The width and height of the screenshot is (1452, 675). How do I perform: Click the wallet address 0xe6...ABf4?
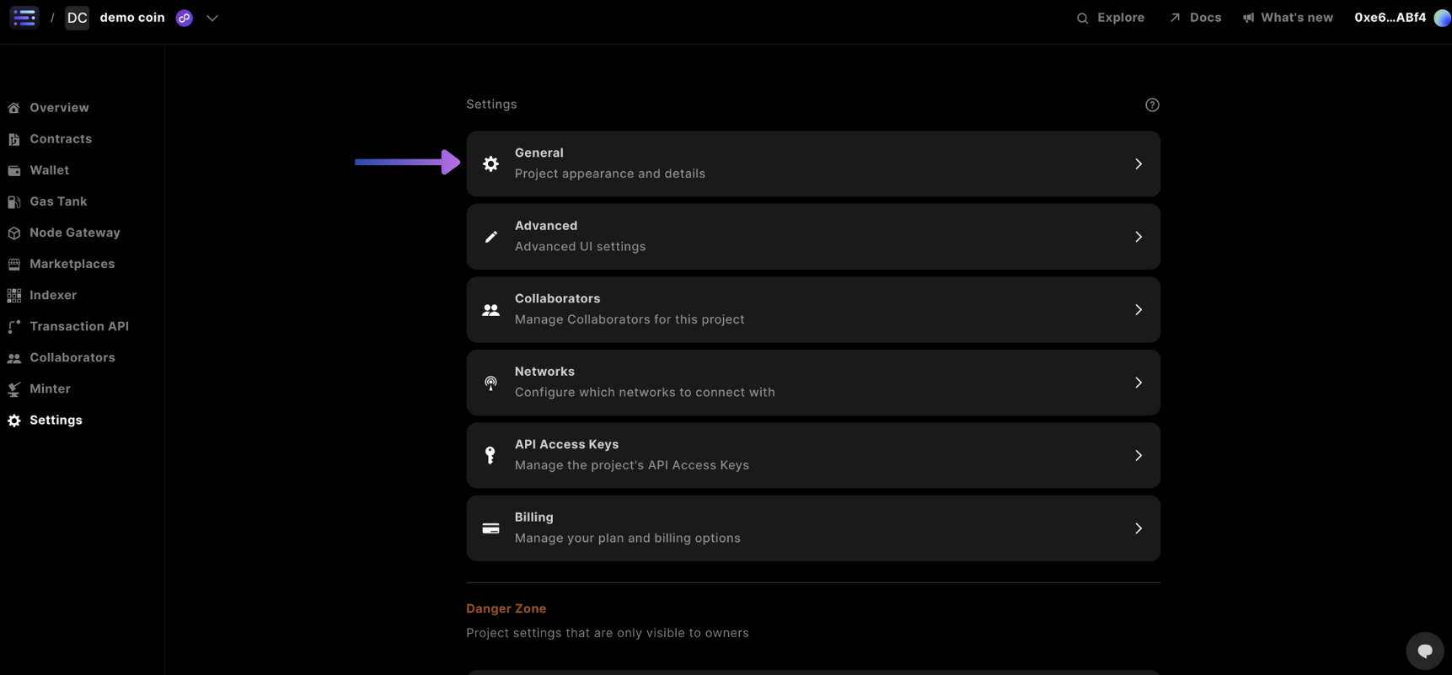coord(1389,17)
